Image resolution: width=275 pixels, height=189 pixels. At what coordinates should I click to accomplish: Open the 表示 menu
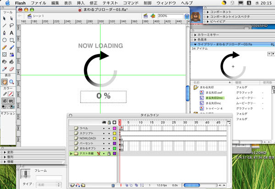68,3
